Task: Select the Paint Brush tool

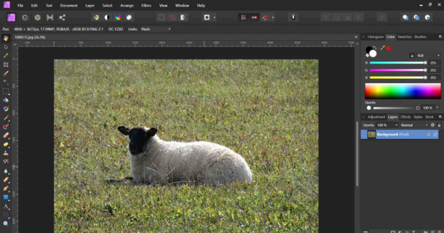Action: 6,118
